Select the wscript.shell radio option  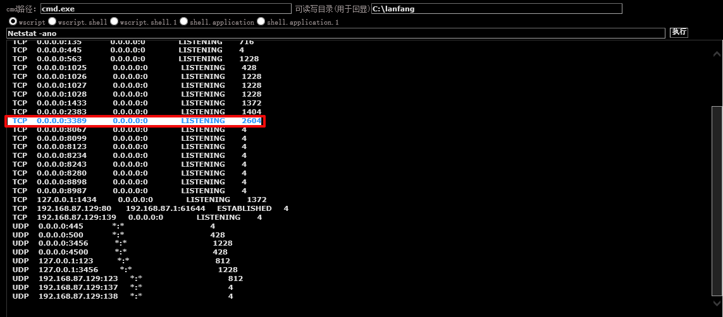click(x=52, y=21)
